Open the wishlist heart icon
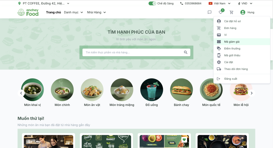This screenshot has width=273, height=148. [220, 12]
